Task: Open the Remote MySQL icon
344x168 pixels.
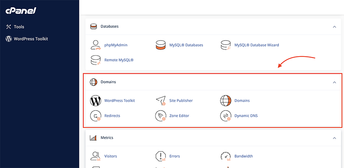Action: tap(95, 60)
